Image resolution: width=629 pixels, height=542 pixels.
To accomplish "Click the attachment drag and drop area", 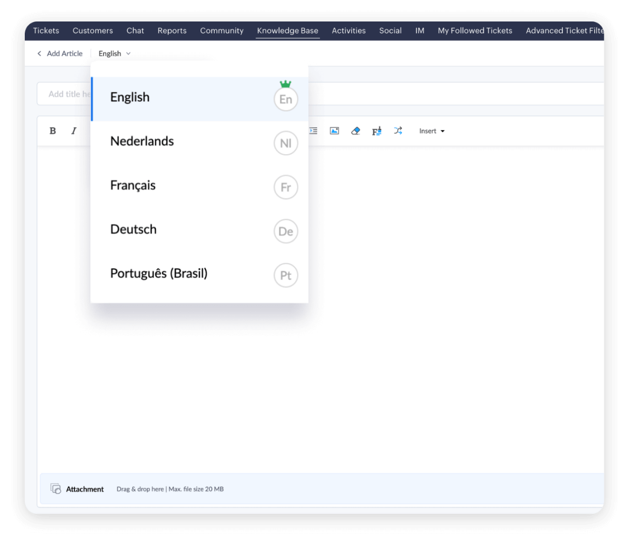I will pos(170,489).
